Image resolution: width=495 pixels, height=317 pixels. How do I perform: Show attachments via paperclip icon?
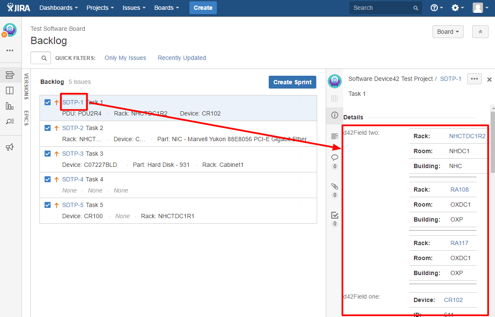(x=335, y=187)
